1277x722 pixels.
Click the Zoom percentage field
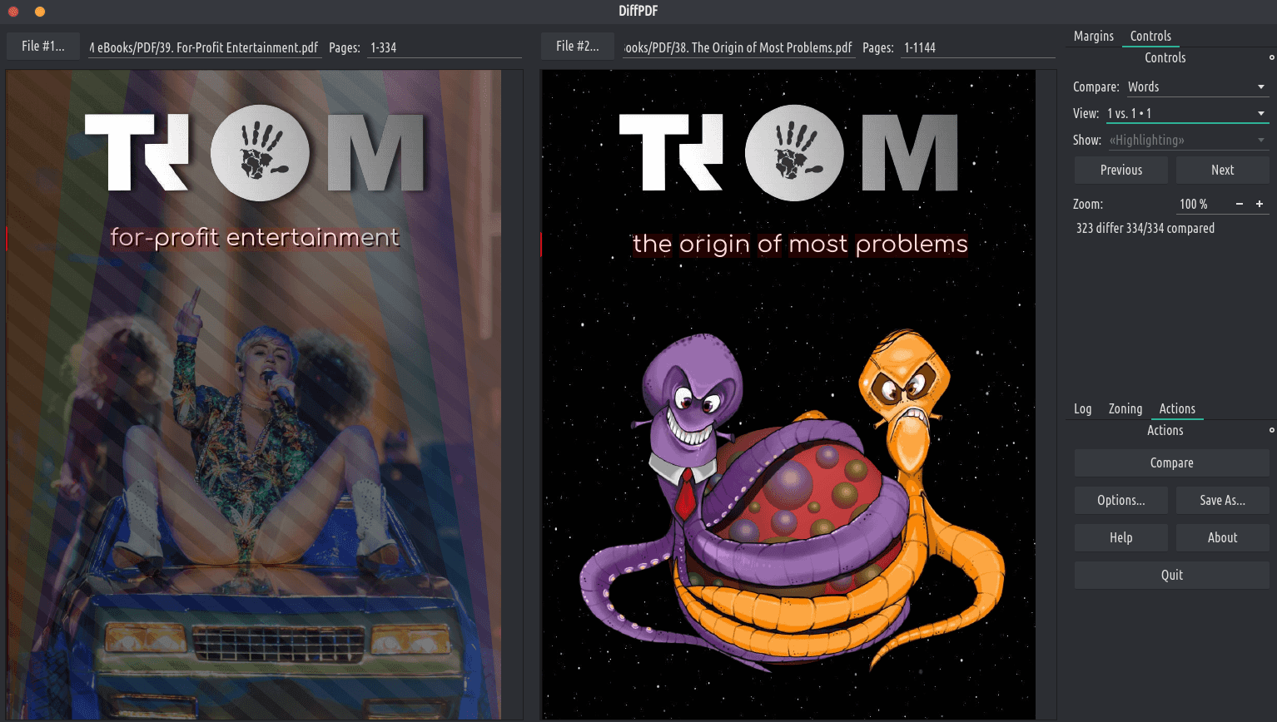[1199, 204]
